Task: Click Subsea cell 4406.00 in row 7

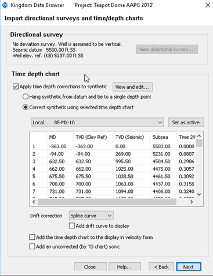Action: pos(161,191)
